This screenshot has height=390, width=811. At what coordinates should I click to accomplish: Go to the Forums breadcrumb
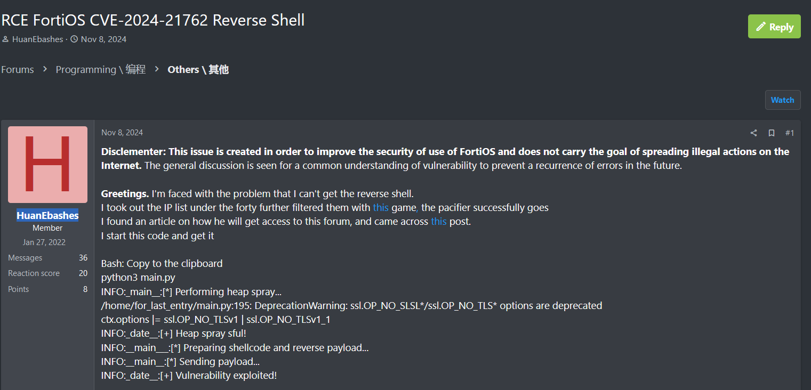click(18, 70)
